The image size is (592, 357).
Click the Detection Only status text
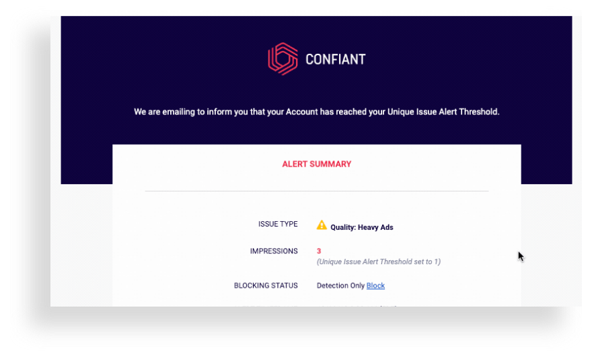click(x=340, y=286)
